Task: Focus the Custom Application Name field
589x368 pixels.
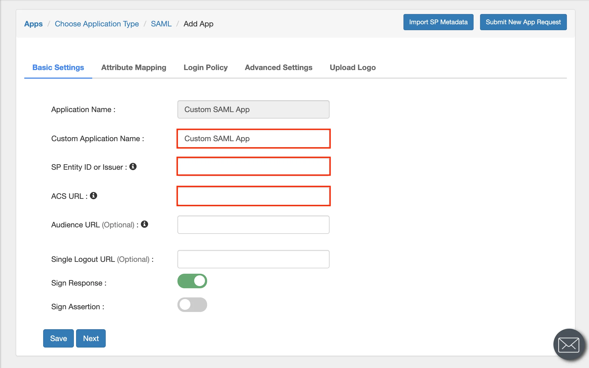Action: click(x=254, y=138)
